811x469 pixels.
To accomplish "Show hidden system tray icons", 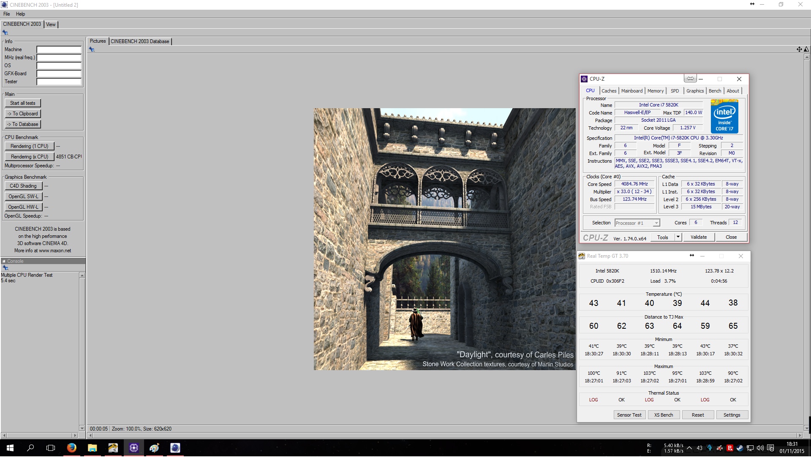I will coord(689,448).
